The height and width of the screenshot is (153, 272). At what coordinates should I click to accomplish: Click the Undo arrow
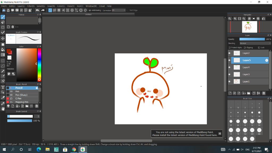pyautogui.click(x=37, y=10)
